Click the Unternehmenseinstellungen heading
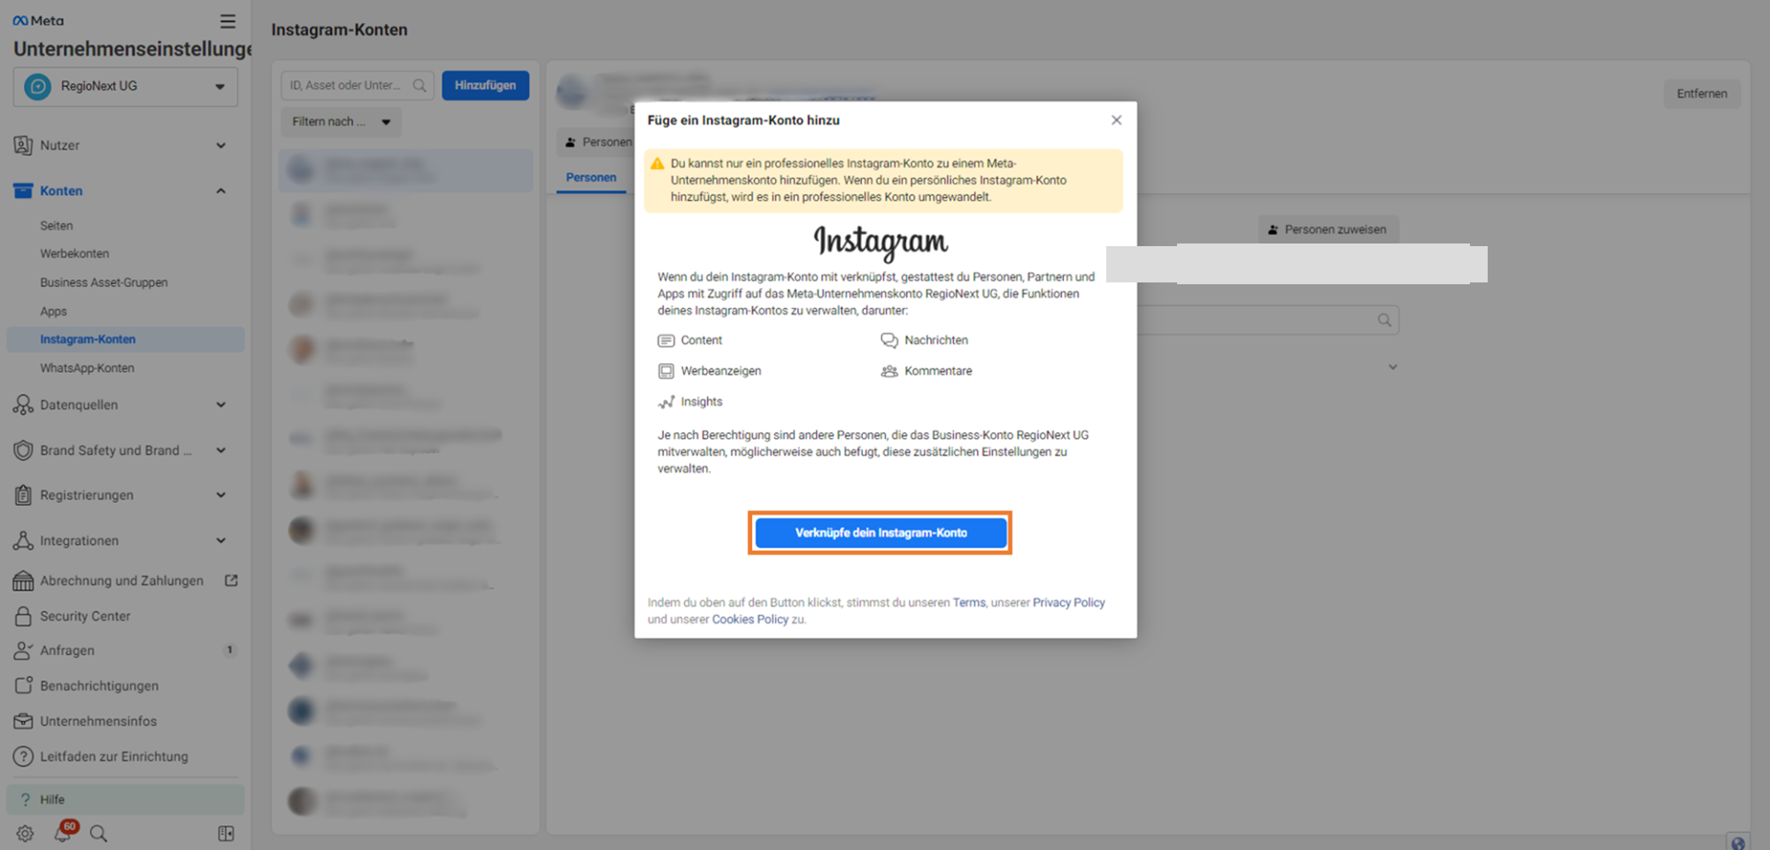This screenshot has height=850, width=1770. click(x=133, y=49)
